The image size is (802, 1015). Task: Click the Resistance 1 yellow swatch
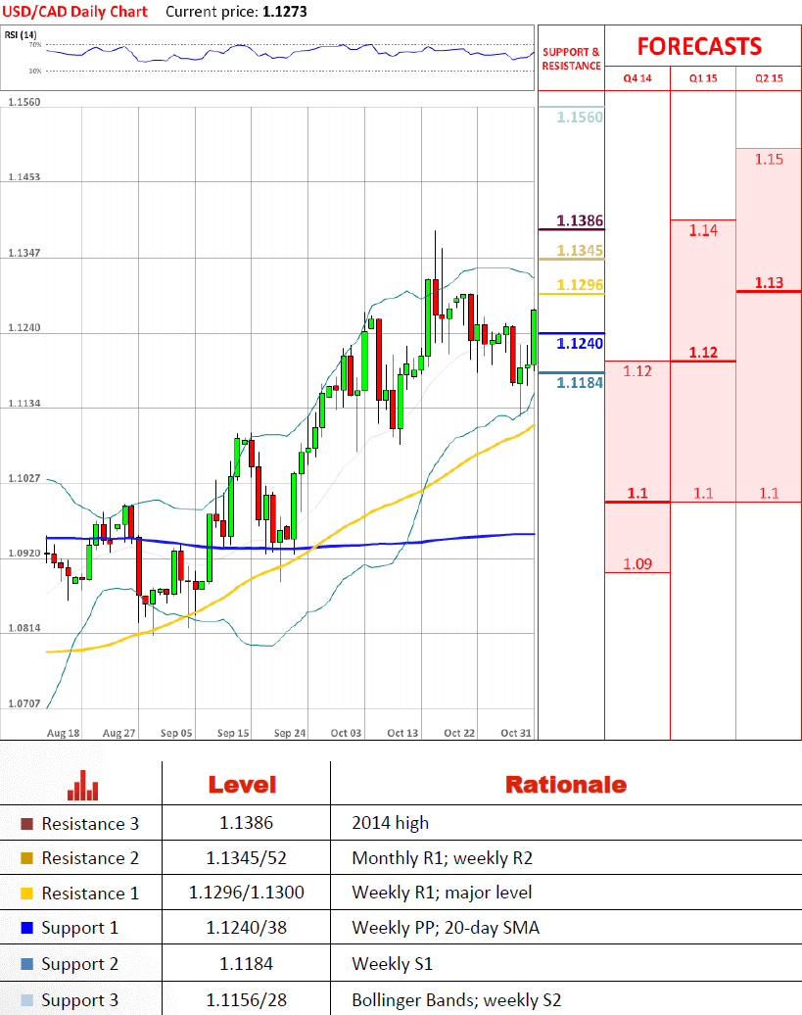[27, 894]
